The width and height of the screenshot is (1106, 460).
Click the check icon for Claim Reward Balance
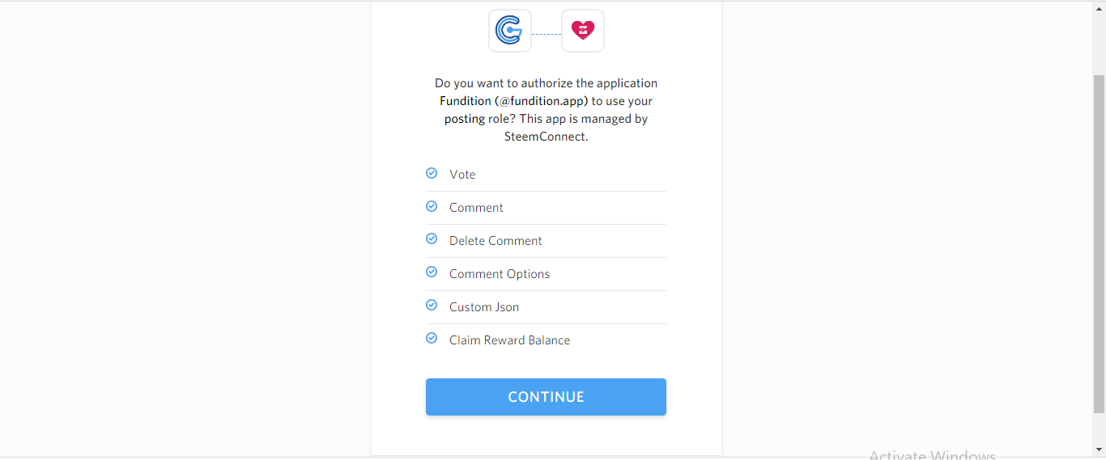tap(432, 339)
